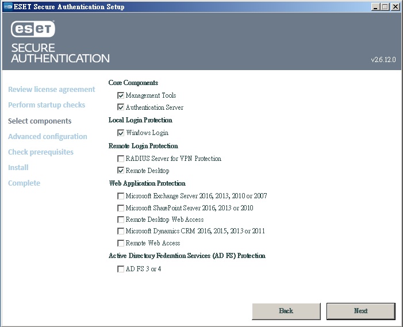
Task: Click the Check prerequisites step
Action: [41, 152]
